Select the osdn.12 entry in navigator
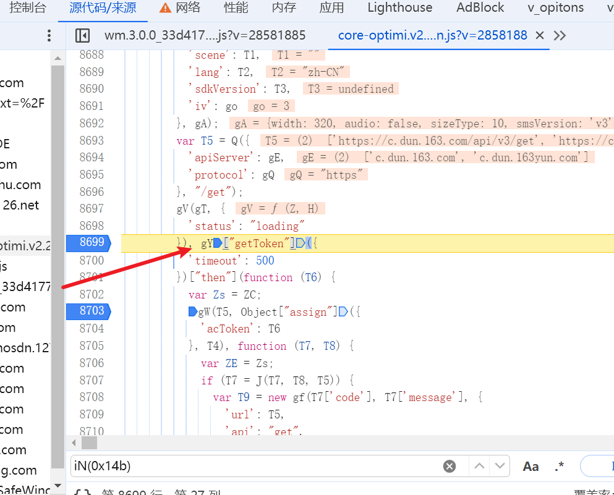The height and width of the screenshot is (495, 614). point(25,347)
